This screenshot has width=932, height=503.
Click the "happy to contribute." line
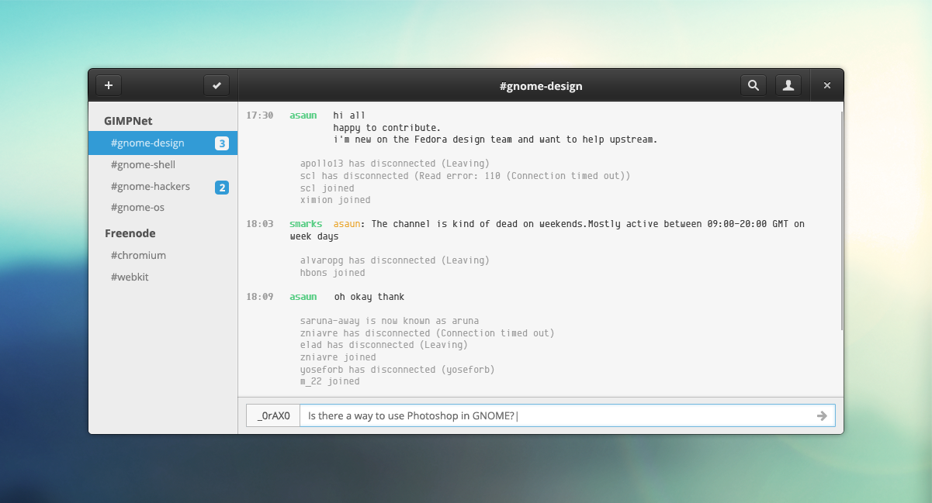[x=387, y=128]
